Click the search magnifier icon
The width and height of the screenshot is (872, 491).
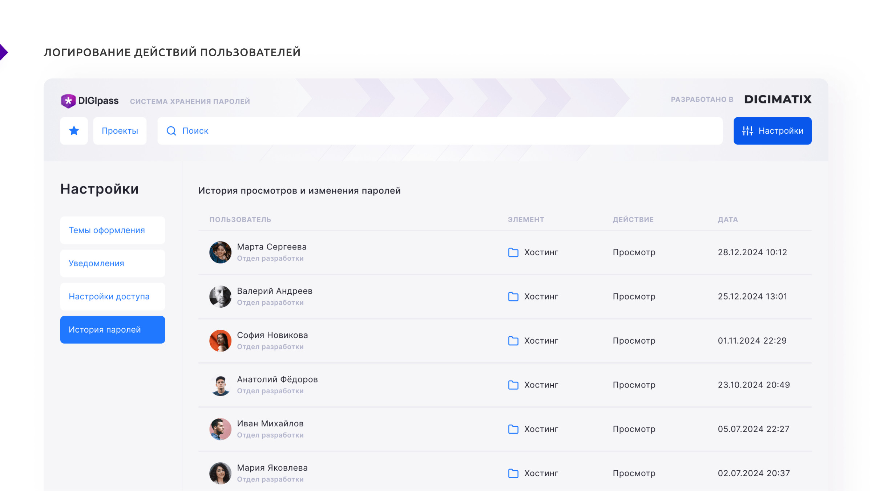[171, 131]
